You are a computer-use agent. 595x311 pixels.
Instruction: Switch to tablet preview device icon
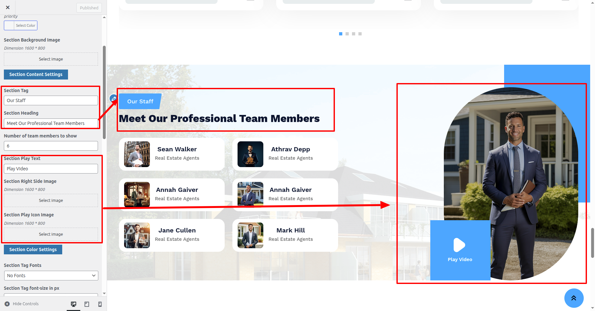pyautogui.click(x=87, y=304)
